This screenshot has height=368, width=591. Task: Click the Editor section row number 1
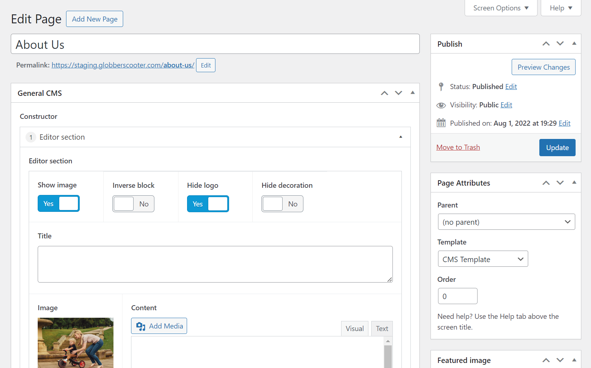point(31,137)
